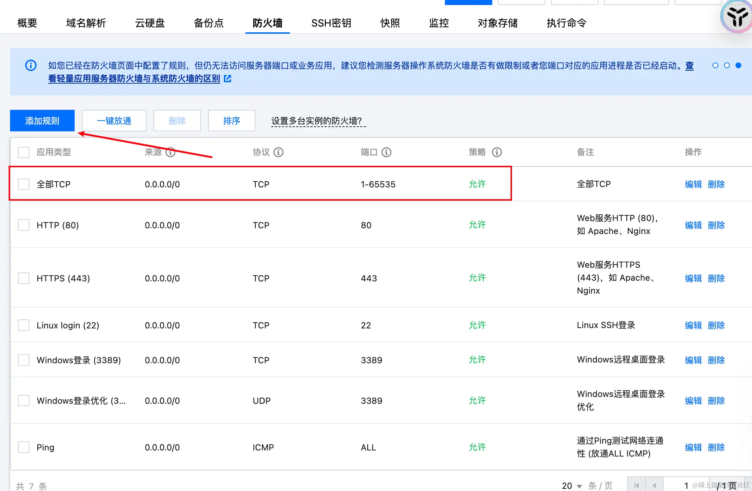Select third banner carousel dot

[x=738, y=65]
